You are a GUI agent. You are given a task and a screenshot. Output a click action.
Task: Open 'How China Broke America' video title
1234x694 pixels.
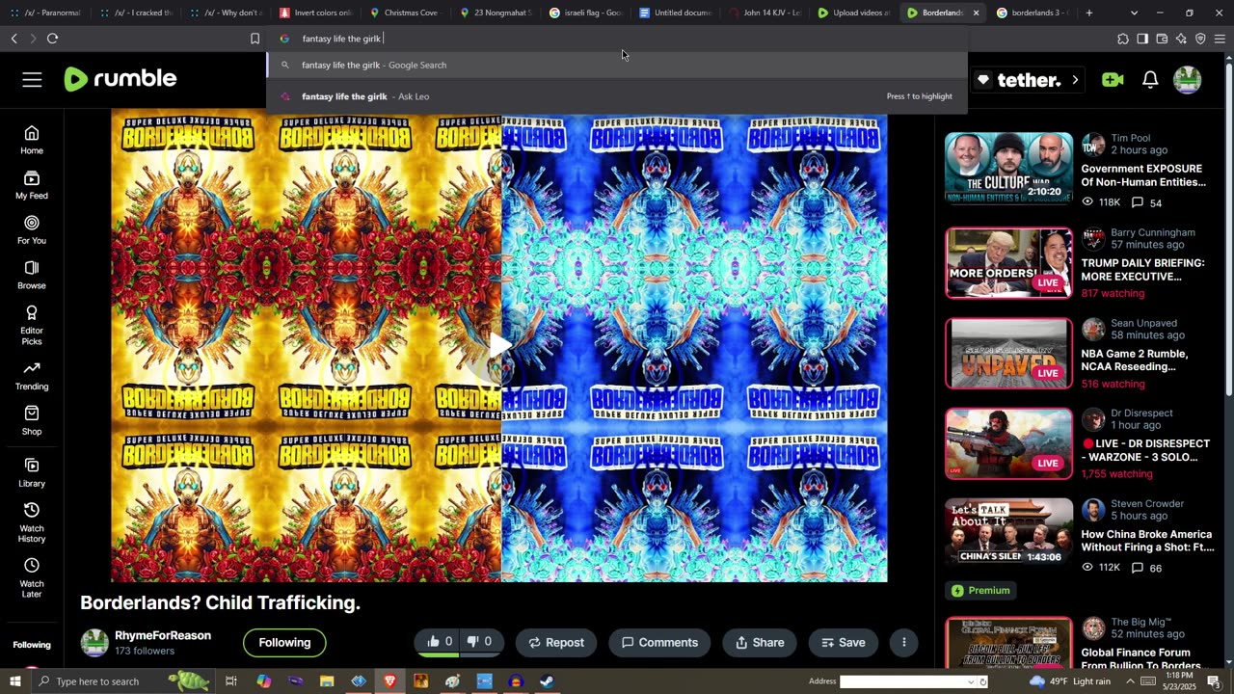pos(1147,541)
